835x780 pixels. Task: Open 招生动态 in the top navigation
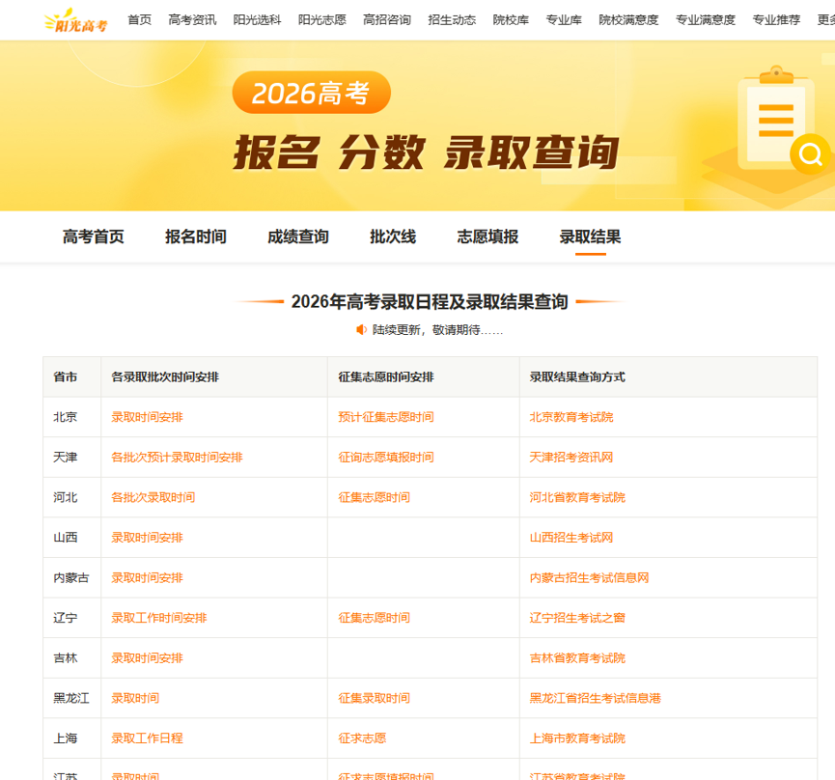point(452,20)
